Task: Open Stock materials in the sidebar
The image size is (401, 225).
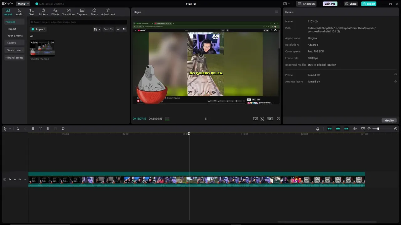Action: (x=15, y=50)
